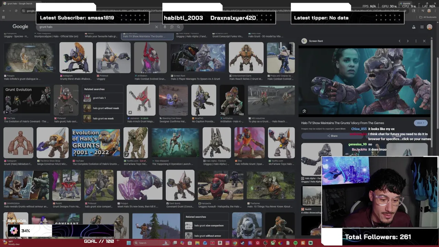Open 'Halo: 10 Things You Never Knew' image
Image resolution: width=439 pixels, height=247 pixels.
[x=270, y=185]
